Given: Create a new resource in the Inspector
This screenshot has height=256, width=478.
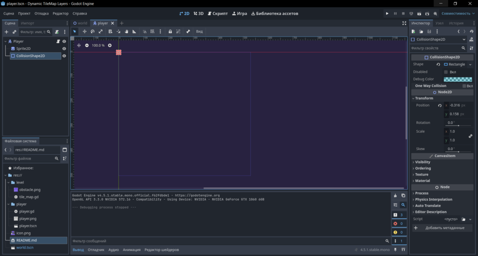Looking at the screenshot, I should 414,31.
